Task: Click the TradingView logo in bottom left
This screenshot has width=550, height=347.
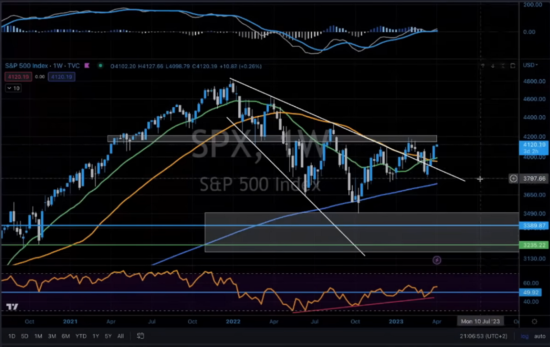Action: point(12,307)
